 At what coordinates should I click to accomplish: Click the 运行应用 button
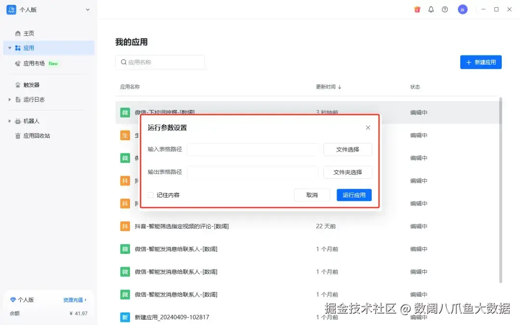pyautogui.click(x=354, y=195)
